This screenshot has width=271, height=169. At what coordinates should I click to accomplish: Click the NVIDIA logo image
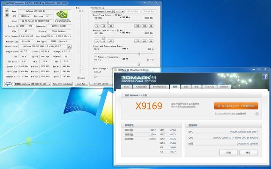tap(63, 16)
